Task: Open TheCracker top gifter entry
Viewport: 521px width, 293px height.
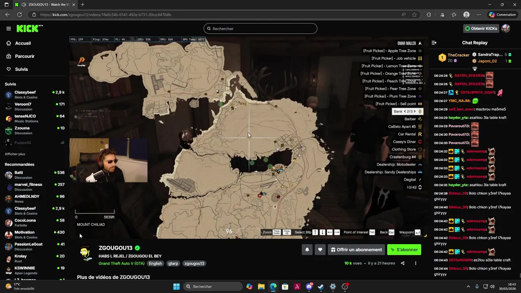Action: (454, 58)
